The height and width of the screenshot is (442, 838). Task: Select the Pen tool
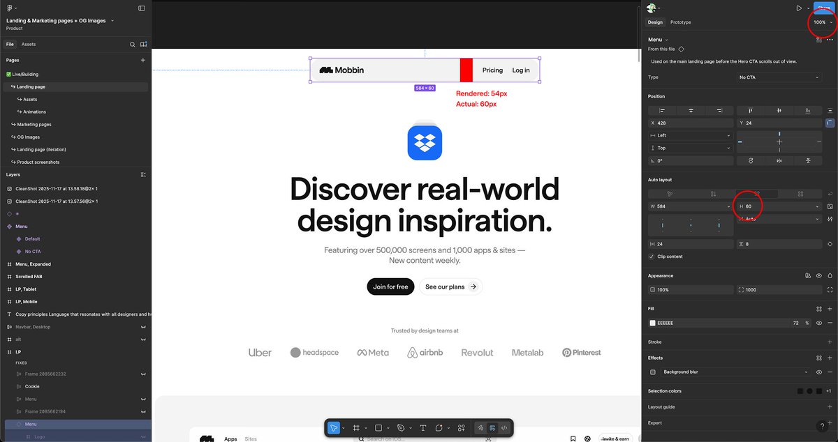pos(401,427)
